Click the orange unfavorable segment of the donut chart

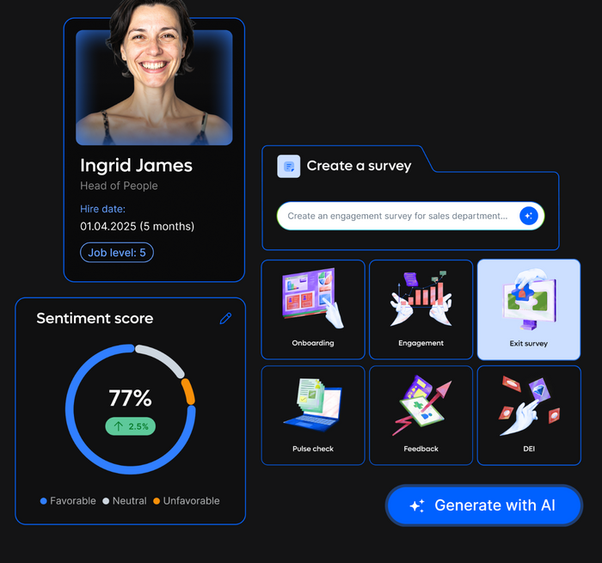[188, 391]
